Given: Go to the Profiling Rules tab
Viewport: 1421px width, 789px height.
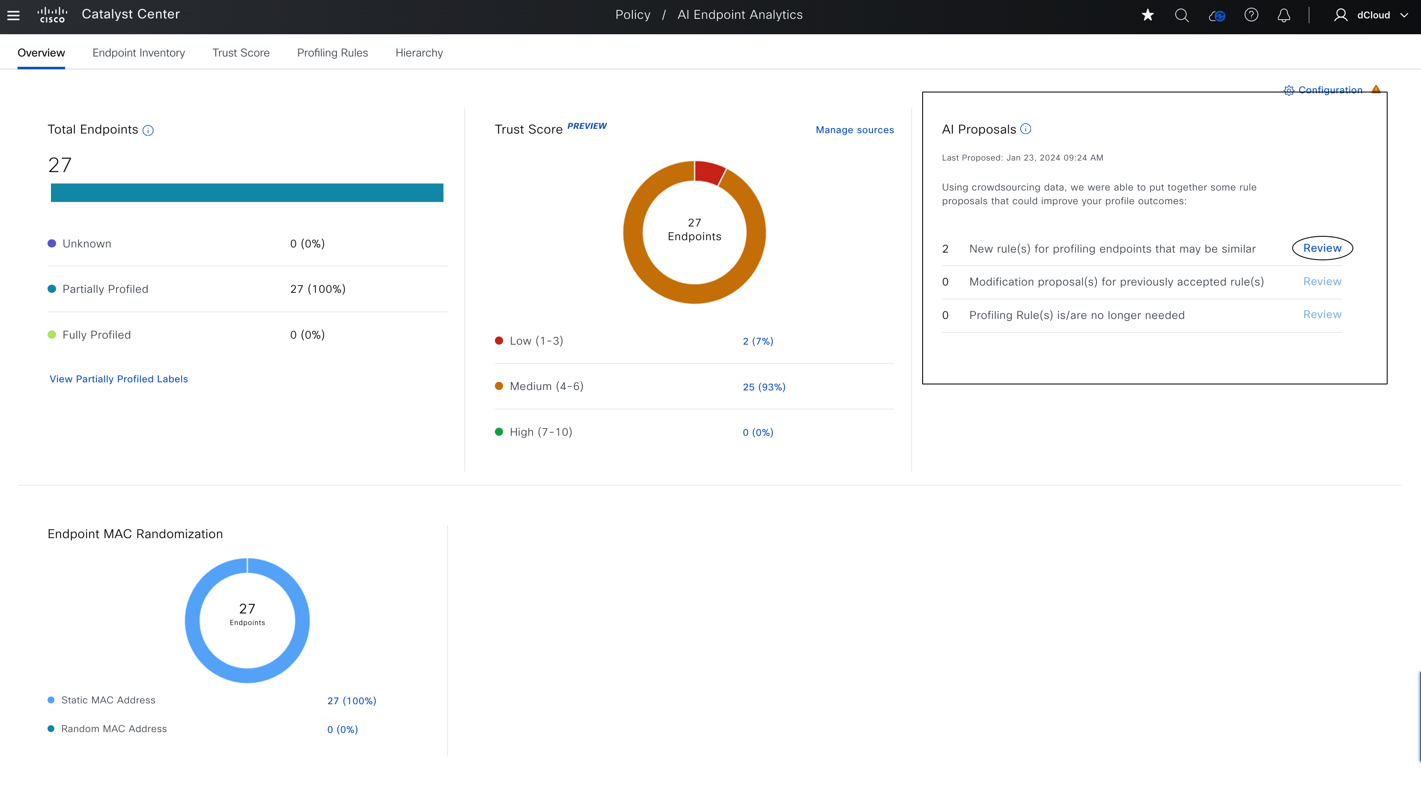Looking at the screenshot, I should pos(333,53).
